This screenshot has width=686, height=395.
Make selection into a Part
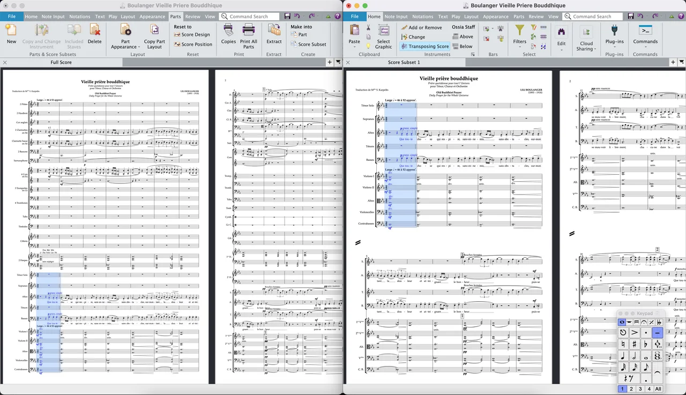point(299,35)
